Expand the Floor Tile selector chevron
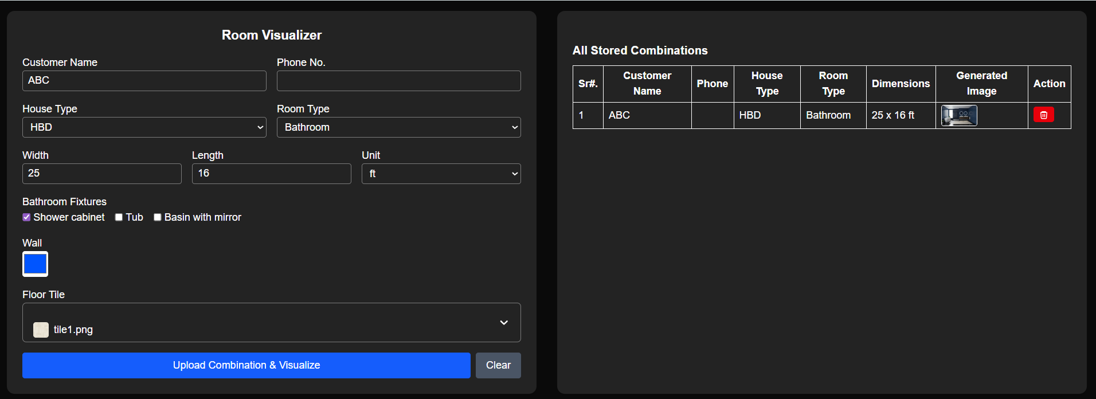This screenshot has width=1096, height=399. coord(504,323)
